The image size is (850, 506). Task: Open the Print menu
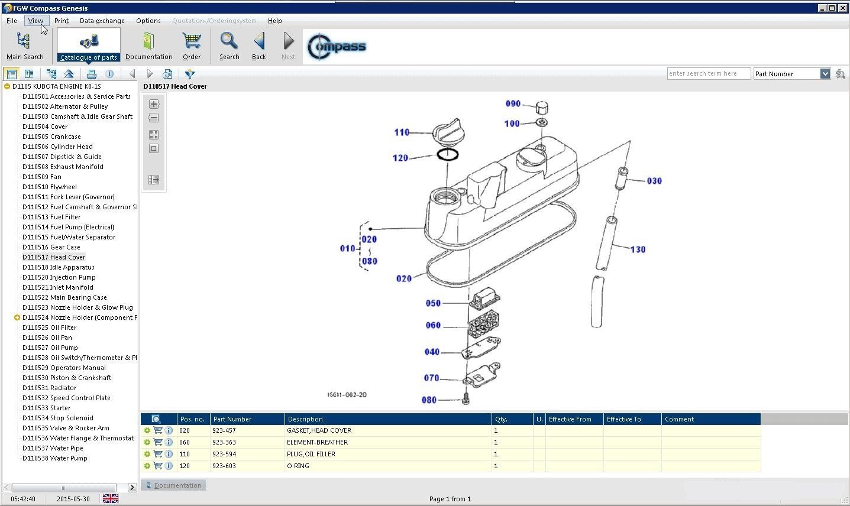tap(62, 21)
